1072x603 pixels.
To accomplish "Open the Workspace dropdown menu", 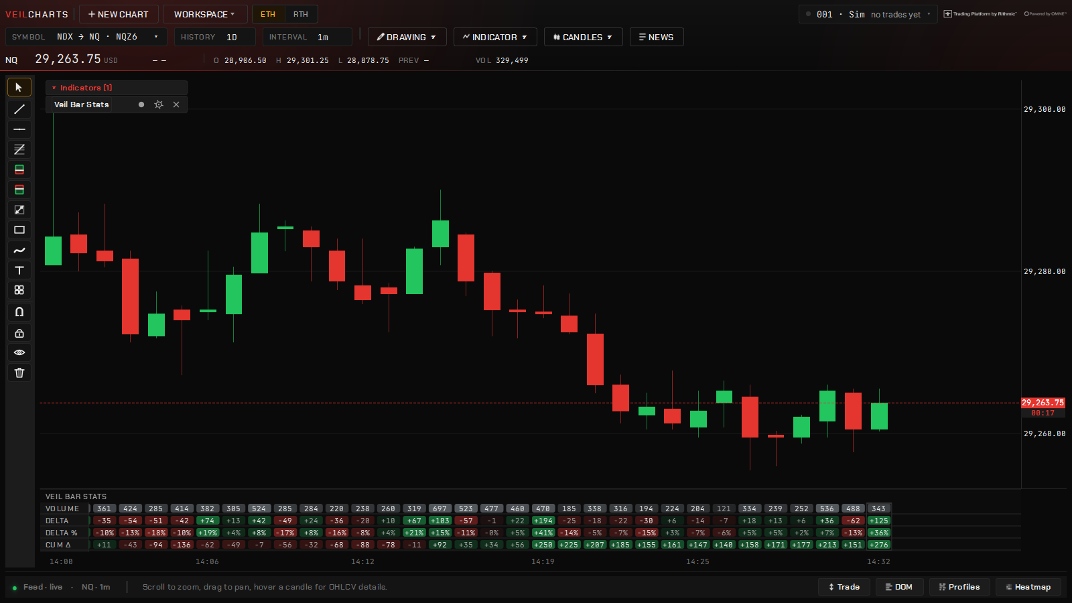I will point(204,14).
